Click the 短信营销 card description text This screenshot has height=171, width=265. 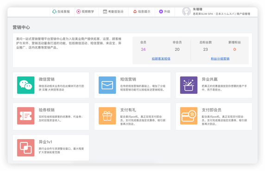point(143,88)
